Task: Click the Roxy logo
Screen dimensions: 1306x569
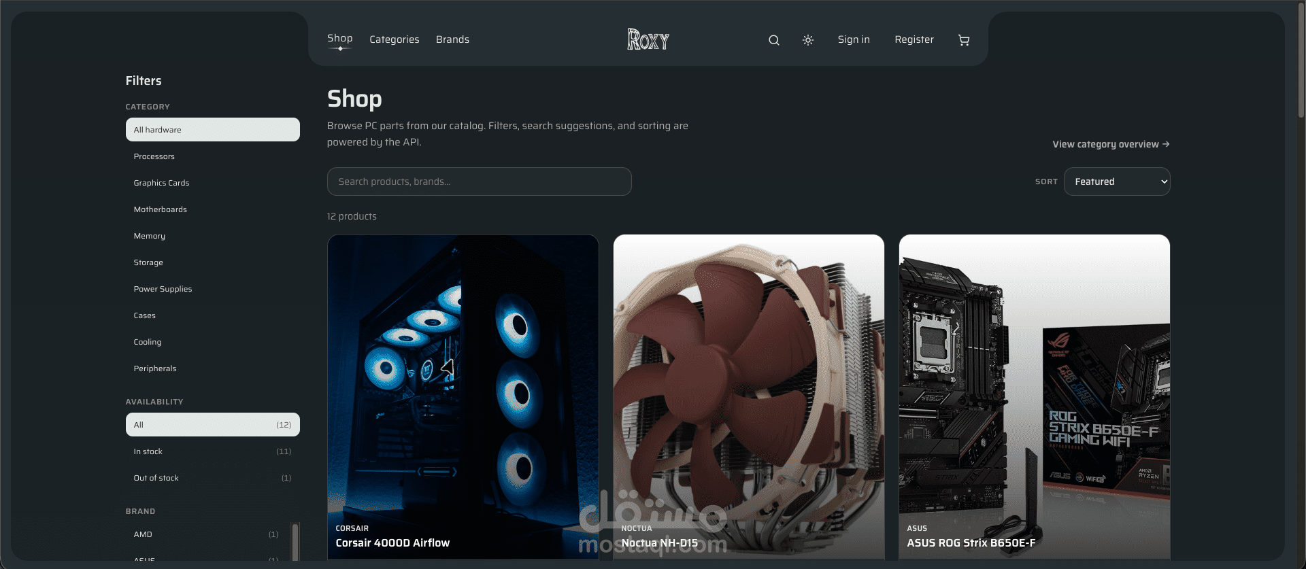Action: 648,39
